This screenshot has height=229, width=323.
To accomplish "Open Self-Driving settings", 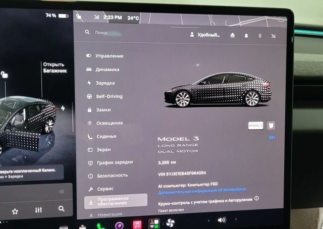I will (104, 96).
